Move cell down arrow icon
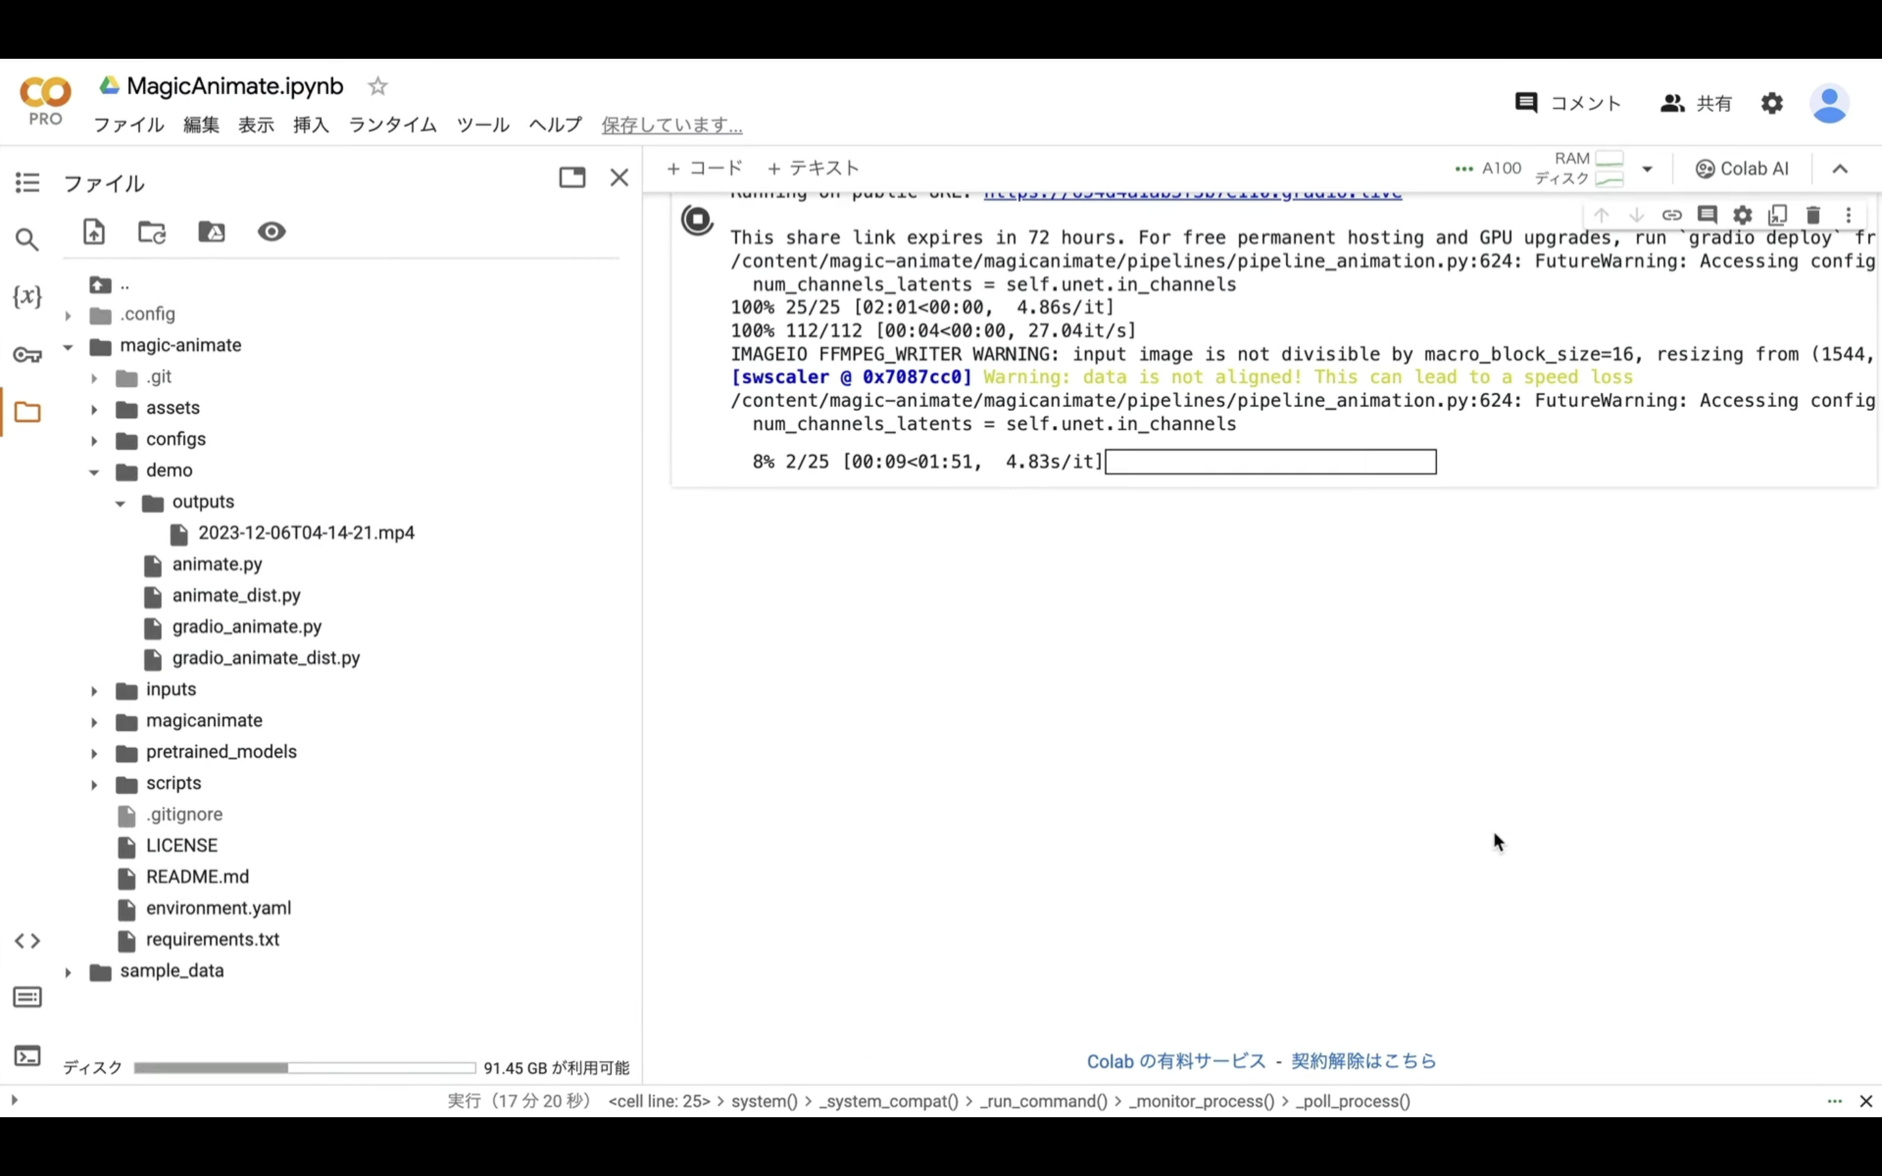This screenshot has width=1882, height=1176. [1636, 215]
